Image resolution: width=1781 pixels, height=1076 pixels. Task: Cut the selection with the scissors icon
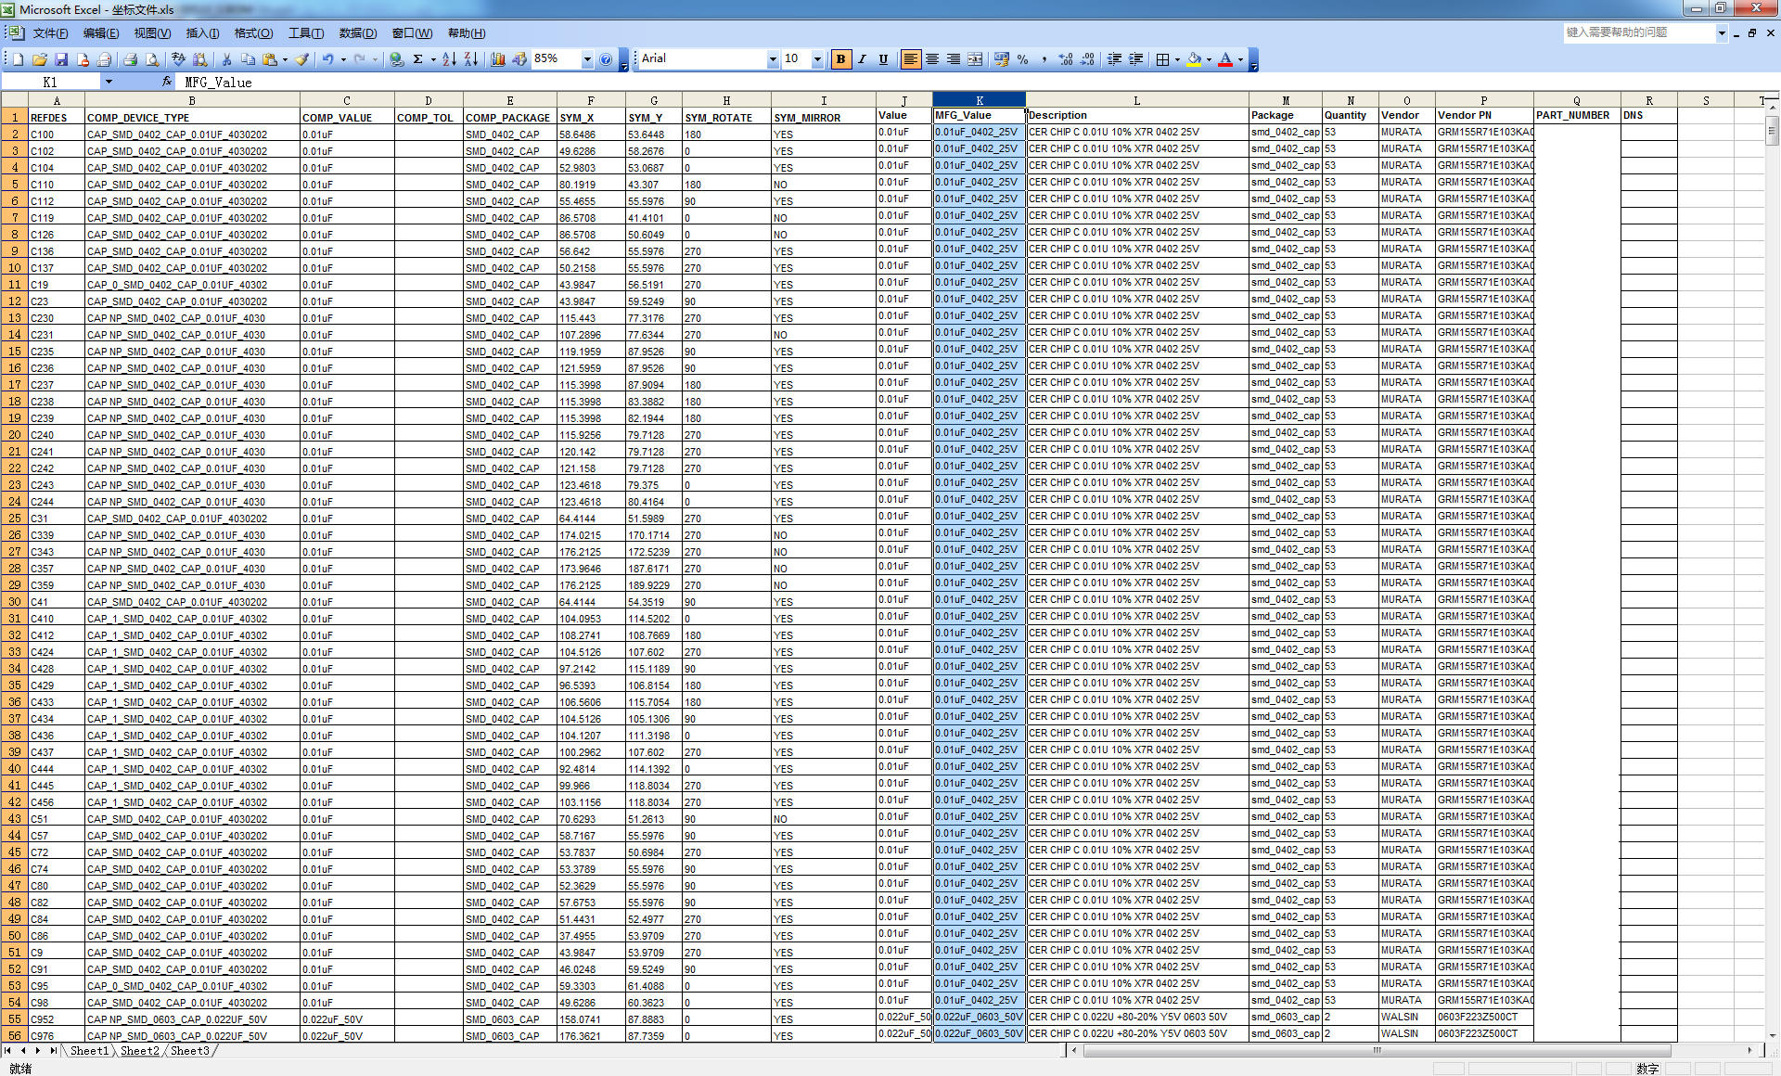click(x=226, y=59)
